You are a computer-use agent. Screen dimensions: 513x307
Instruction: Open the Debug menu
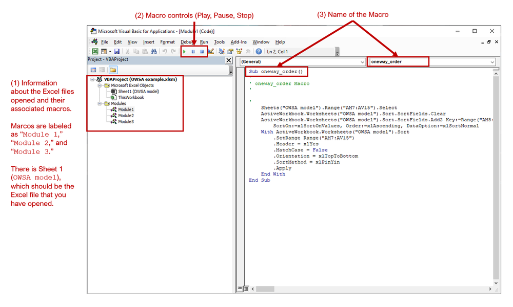pos(187,41)
